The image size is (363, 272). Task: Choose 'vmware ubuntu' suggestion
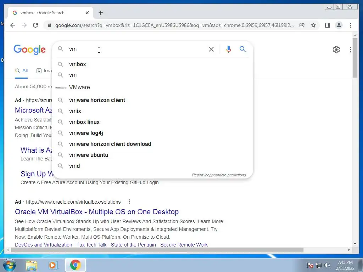[x=153, y=155]
